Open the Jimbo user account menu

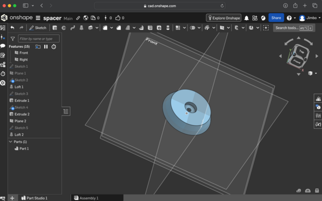tap(309, 18)
